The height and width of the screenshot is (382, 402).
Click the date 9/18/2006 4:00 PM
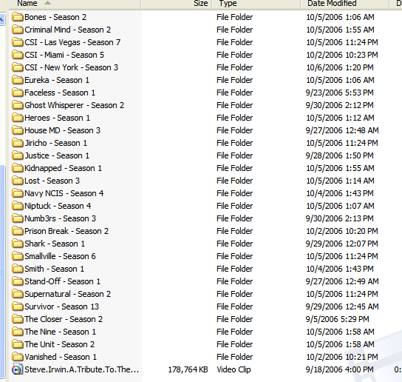339,369
